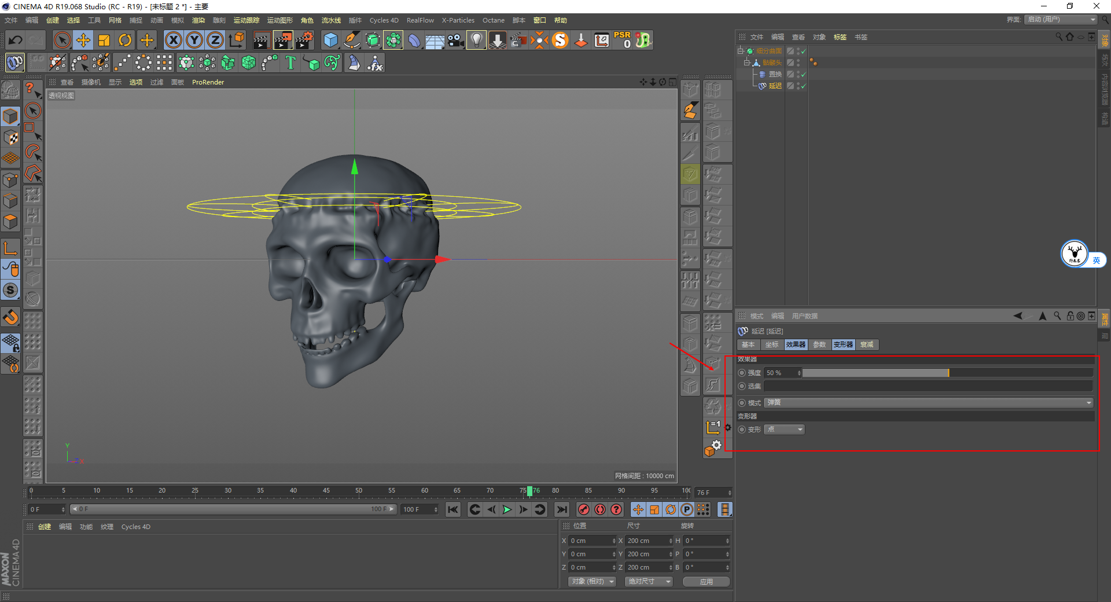Open the 变形 dropdown showing 点

pos(784,430)
